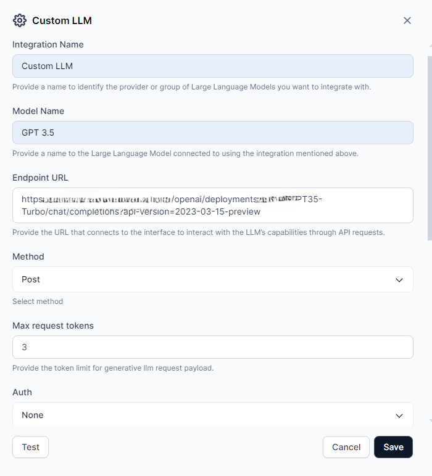Screen dimensions: 432x476
Task: Click the Custom LLM dialog title text
Action: click(62, 20)
